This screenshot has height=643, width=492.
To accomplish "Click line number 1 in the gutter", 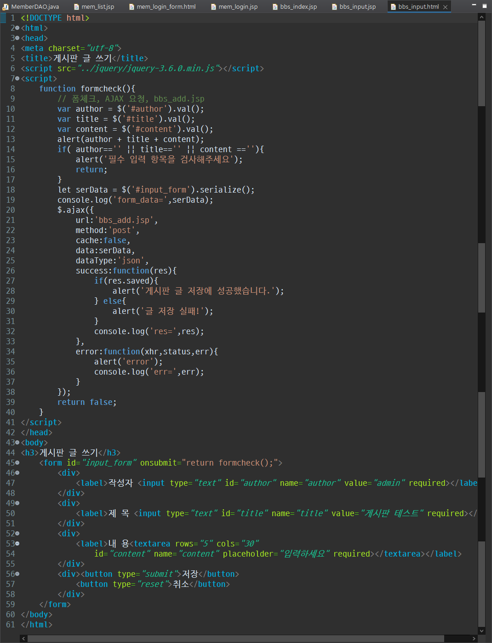I will tap(13, 18).
